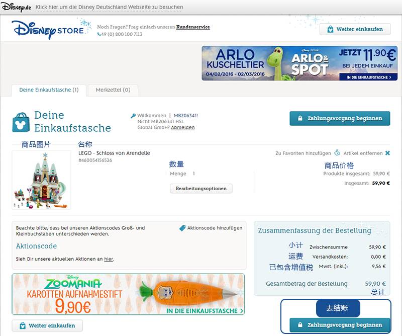Switch to Deine Einkaufstasche (1) tab
The height and width of the screenshot is (336, 402).
(x=49, y=90)
